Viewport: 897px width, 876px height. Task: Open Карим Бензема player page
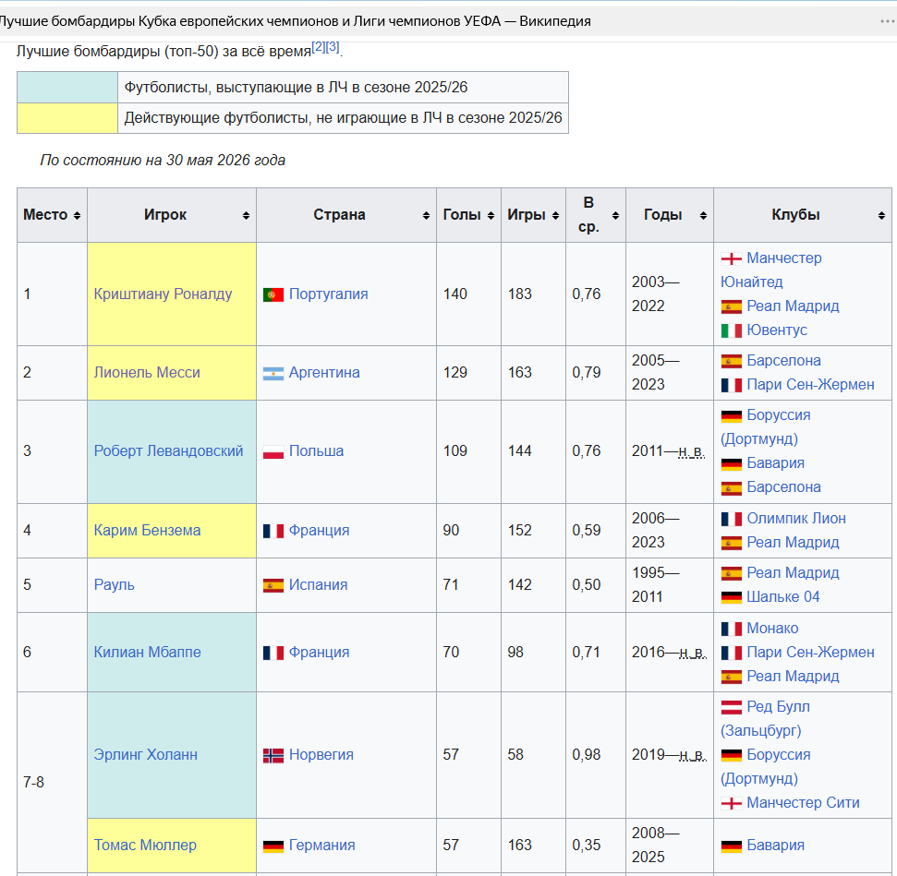147,530
